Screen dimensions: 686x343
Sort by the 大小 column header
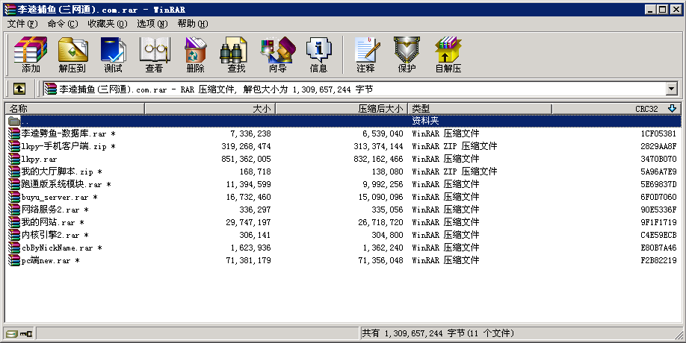(209, 109)
